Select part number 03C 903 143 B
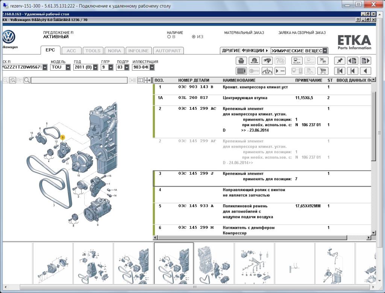385x293 pixels. pyautogui.click(x=196, y=87)
